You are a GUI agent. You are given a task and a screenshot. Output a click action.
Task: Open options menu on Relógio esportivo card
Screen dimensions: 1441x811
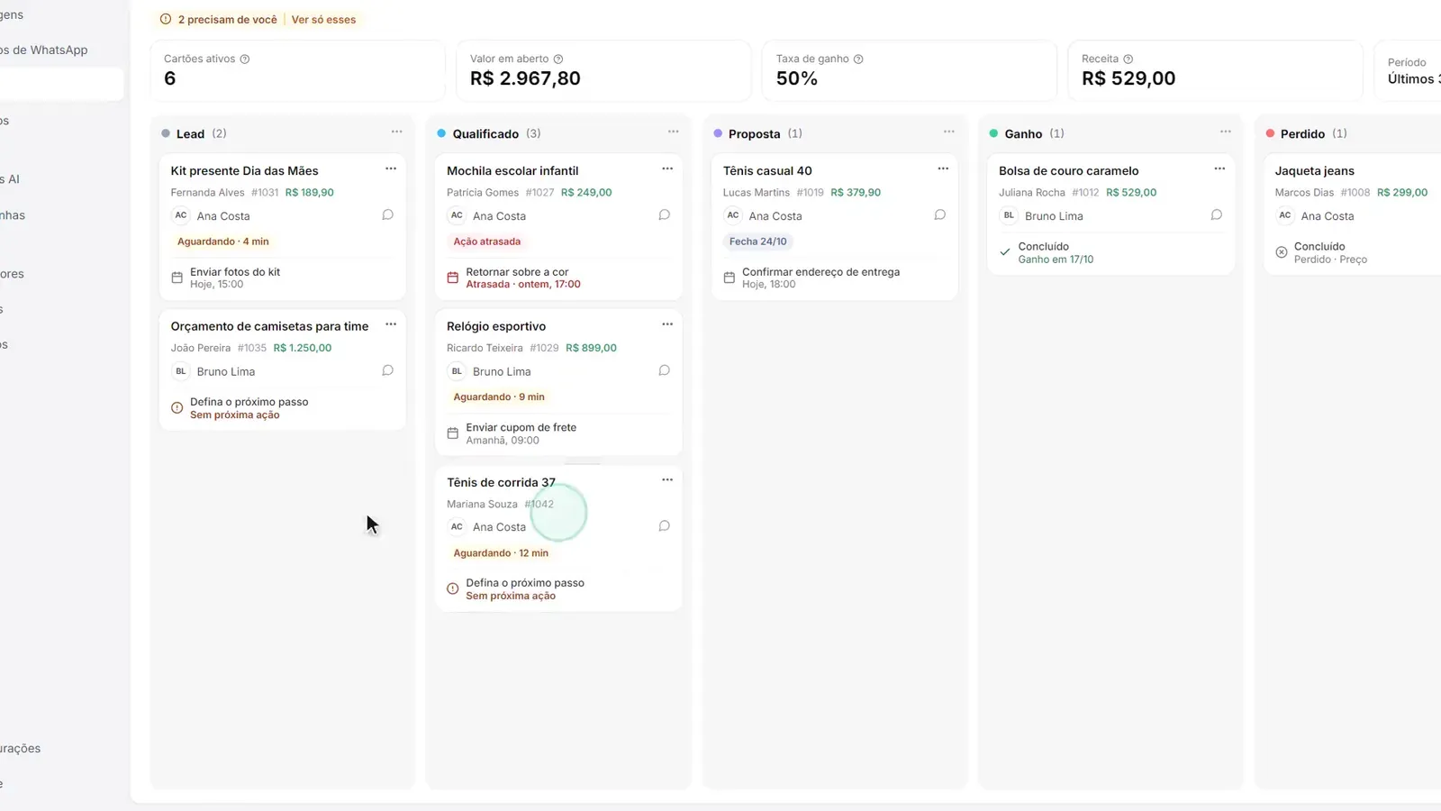point(667,325)
